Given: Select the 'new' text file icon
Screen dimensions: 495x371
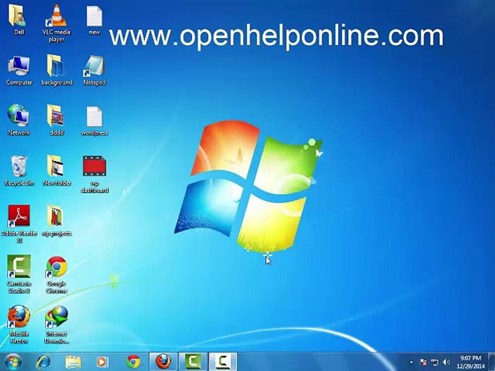Looking at the screenshot, I should point(94,20).
